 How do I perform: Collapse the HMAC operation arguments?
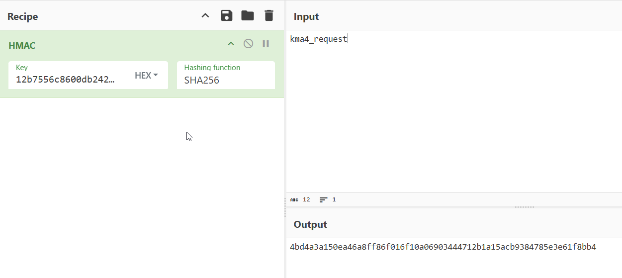tap(231, 44)
